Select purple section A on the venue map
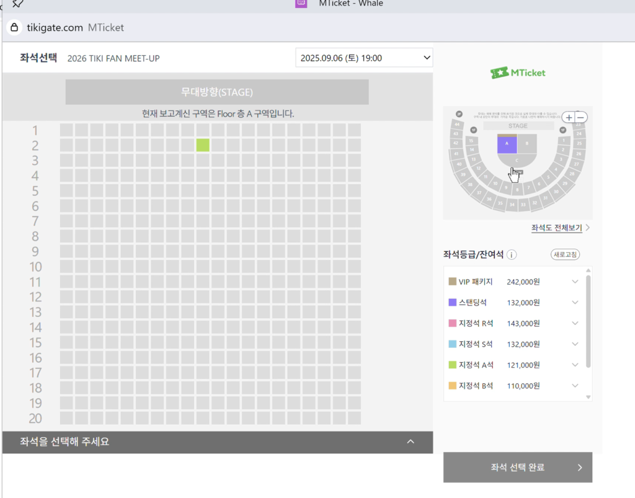The height and width of the screenshot is (498, 635). point(507,145)
